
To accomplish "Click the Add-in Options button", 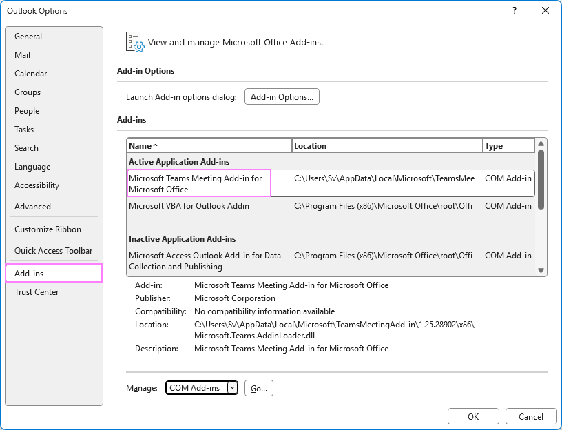I will (x=282, y=96).
